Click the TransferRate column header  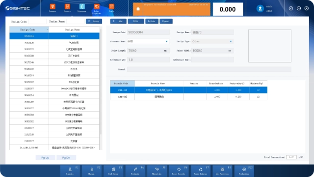pos(217,83)
